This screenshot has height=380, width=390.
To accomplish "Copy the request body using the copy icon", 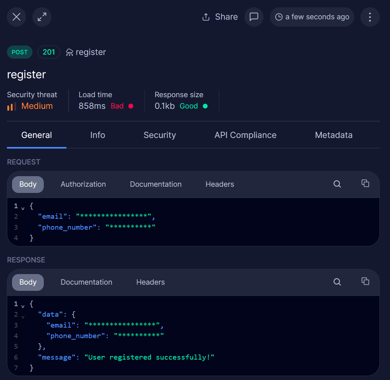I will pyautogui.click(x=365, y=183).
